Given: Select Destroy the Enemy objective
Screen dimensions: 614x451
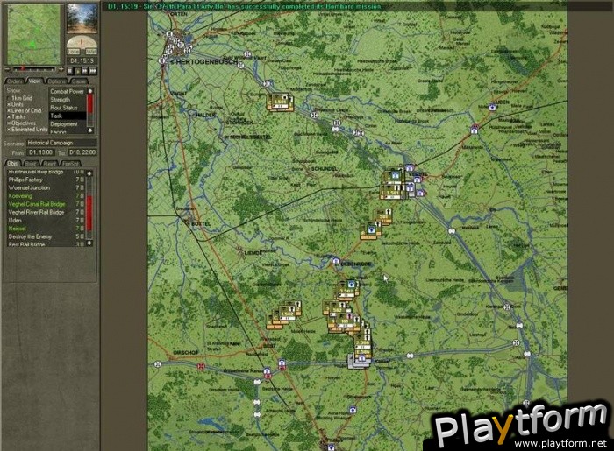Looking at the screenshot, I should tap(46, 236).
